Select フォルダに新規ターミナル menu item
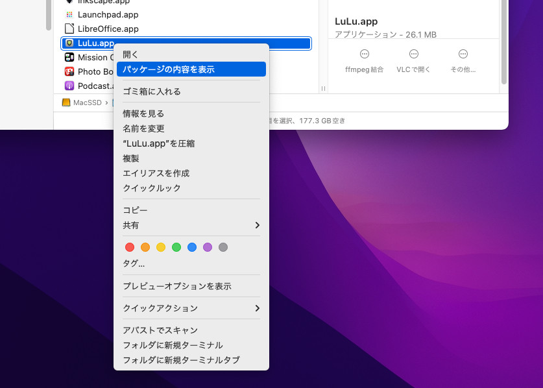 click(x=191, y=345)
